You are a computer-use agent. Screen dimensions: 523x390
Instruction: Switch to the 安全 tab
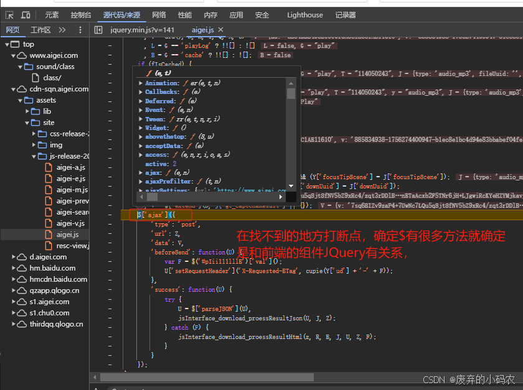pyautogui.click(x=262, y=15)
